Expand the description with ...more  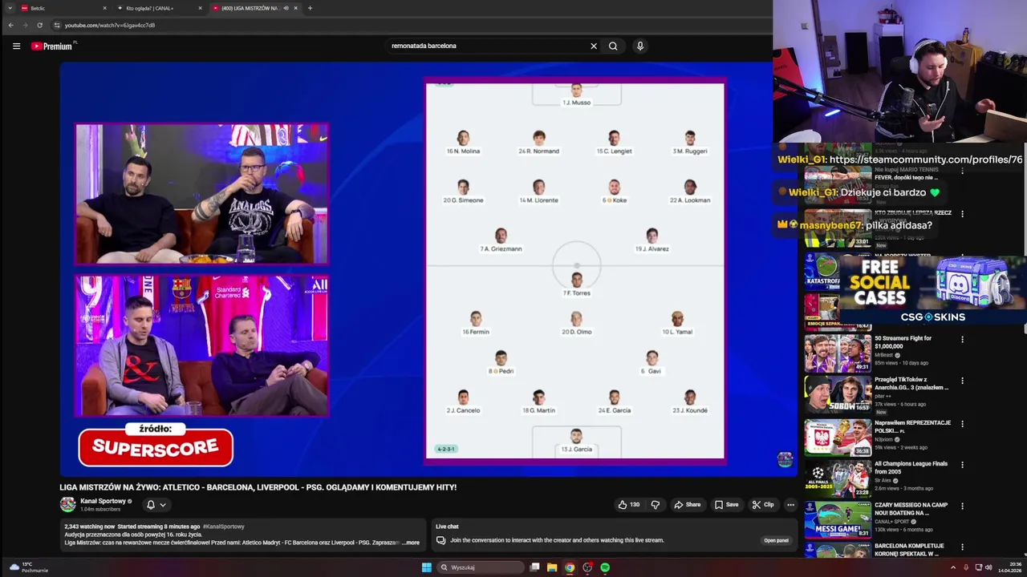click(411, 543)
